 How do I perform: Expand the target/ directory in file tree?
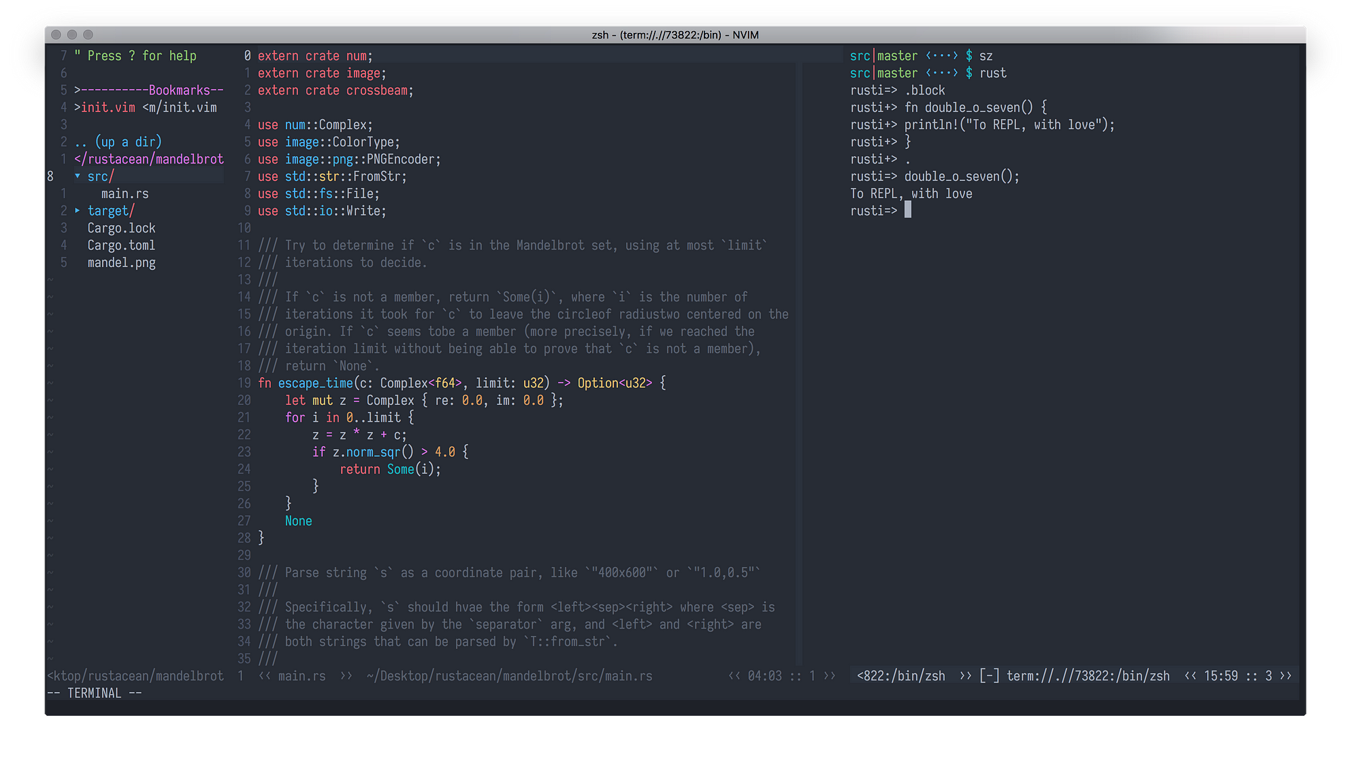(x=111, y=211)
